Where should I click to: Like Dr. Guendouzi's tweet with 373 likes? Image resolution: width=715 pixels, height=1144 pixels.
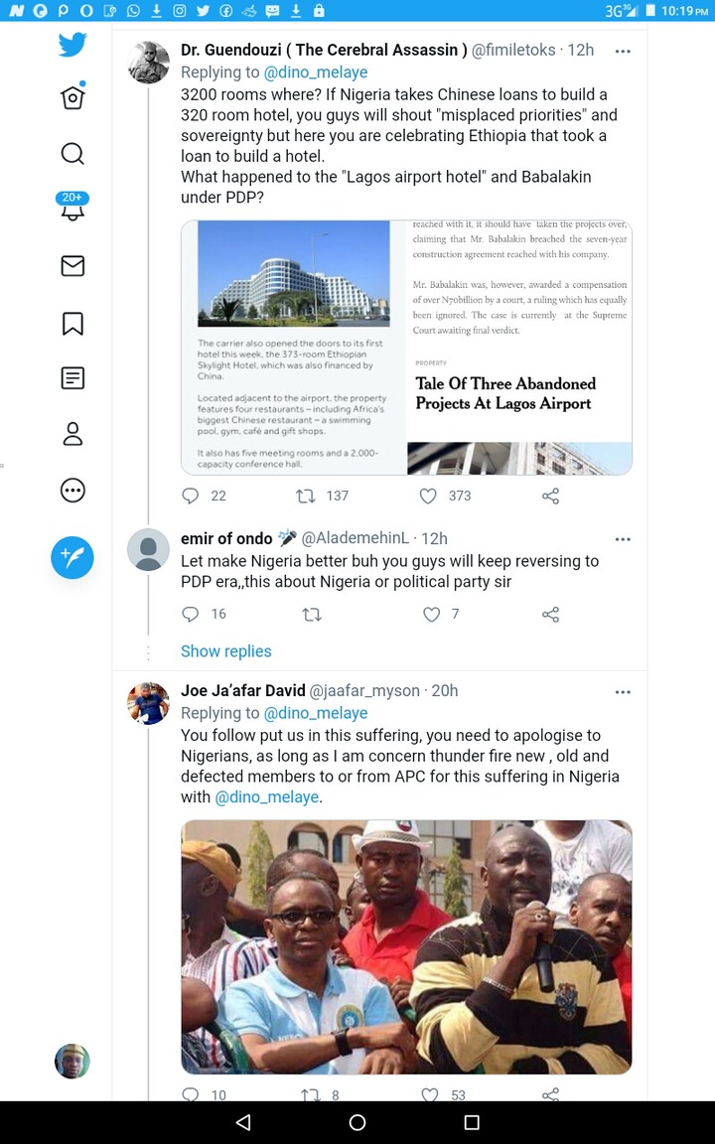(428, 497)
